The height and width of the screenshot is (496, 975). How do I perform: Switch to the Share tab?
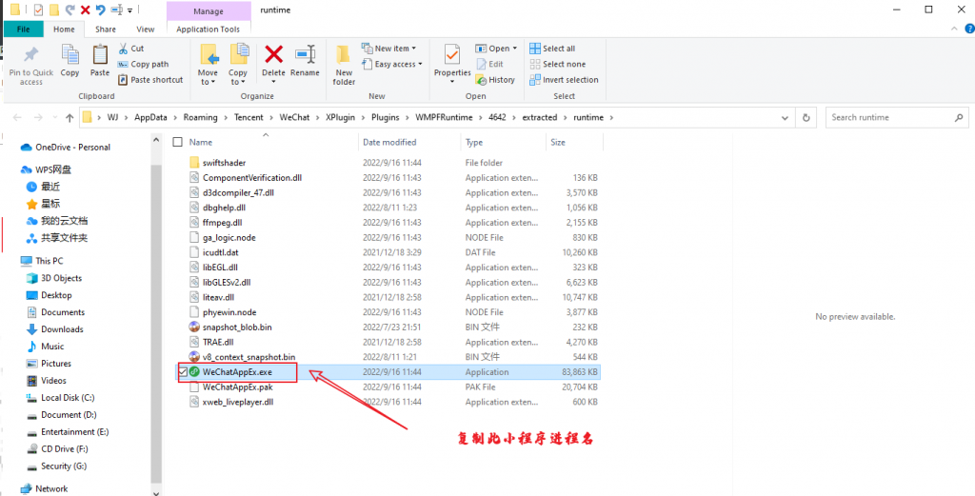106,29
